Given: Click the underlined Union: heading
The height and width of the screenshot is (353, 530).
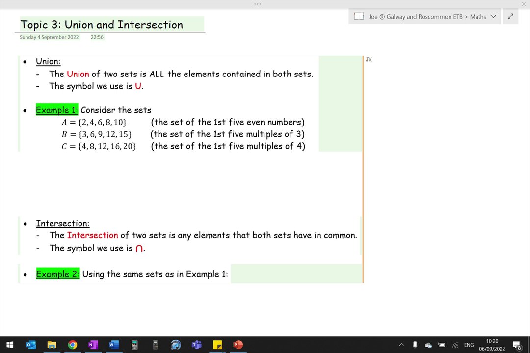Looking at the screenshot, I should pos(48,61).
